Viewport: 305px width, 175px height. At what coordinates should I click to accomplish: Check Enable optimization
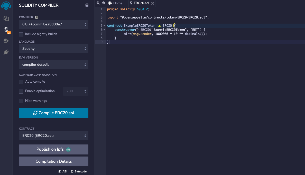(x=21, y=92)
